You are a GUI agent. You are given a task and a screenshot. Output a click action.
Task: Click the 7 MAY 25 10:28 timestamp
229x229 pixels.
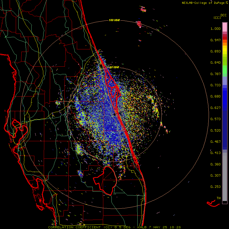(165, 227)
